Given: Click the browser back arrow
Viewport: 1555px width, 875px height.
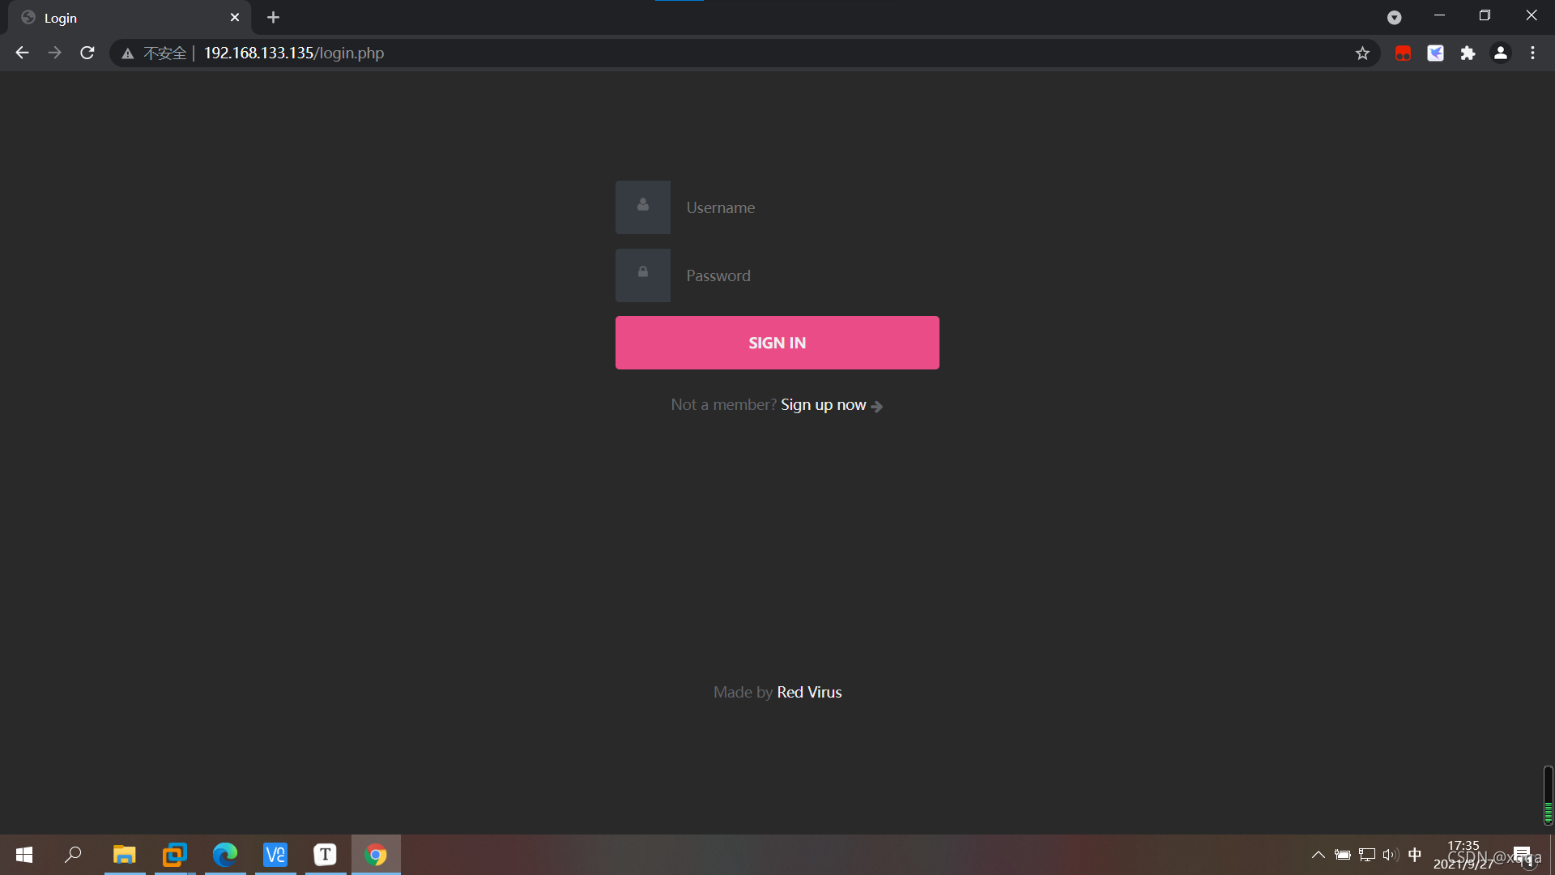Looking at the screenshot, I should pyautogui.click(x=22, y=53).
